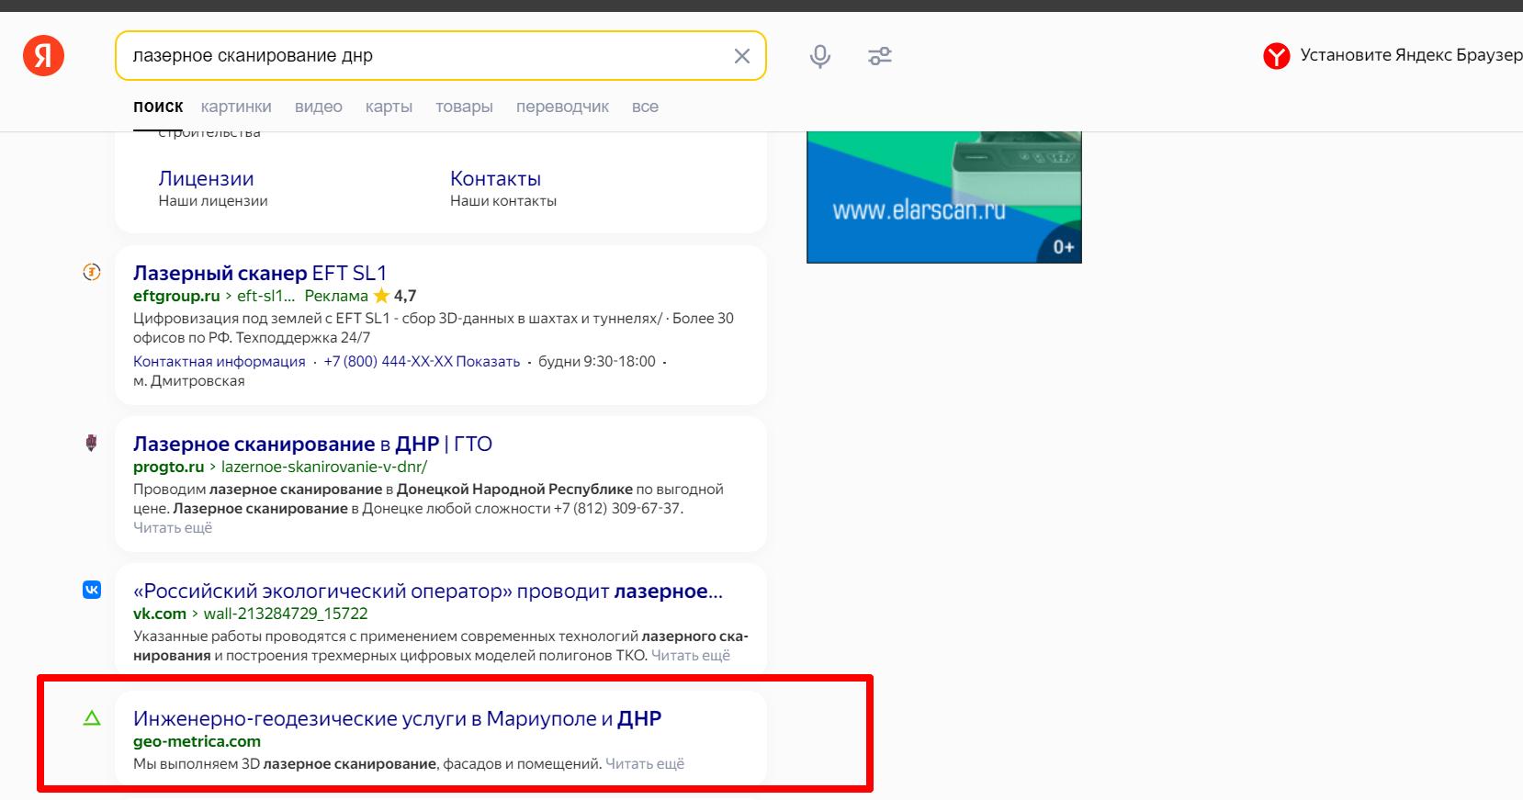Viewport: 1523px width, 800px height.
Task: Click progto.ru green domain link
Action: pos(169,467)
